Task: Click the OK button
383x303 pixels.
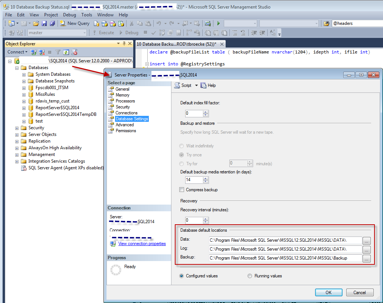Action: pos(328,292)
